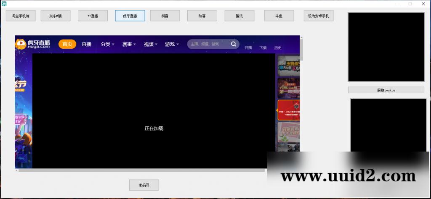
Task: Click the 下载 link
Action: (263, 48)
